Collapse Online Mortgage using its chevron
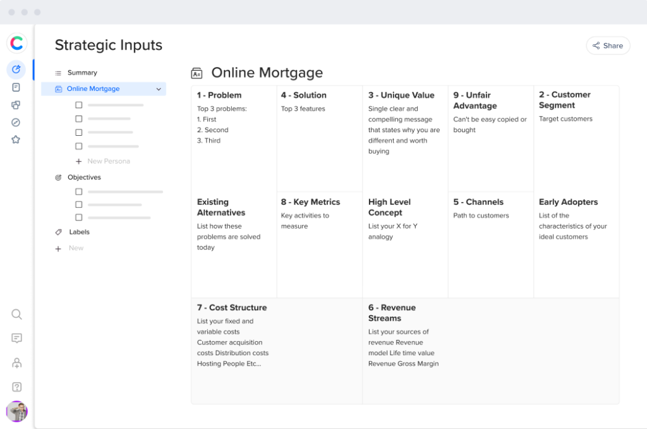Viewport: 647px width, 429px height. coord(159,89)
